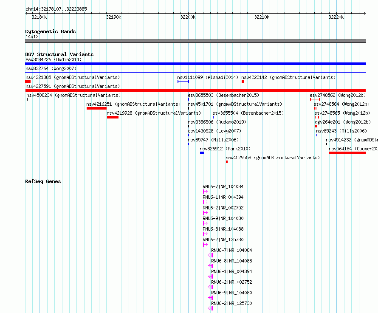Open variant label nsv826912 (Park2010)

pyautogui.click(x=225, y=149)
